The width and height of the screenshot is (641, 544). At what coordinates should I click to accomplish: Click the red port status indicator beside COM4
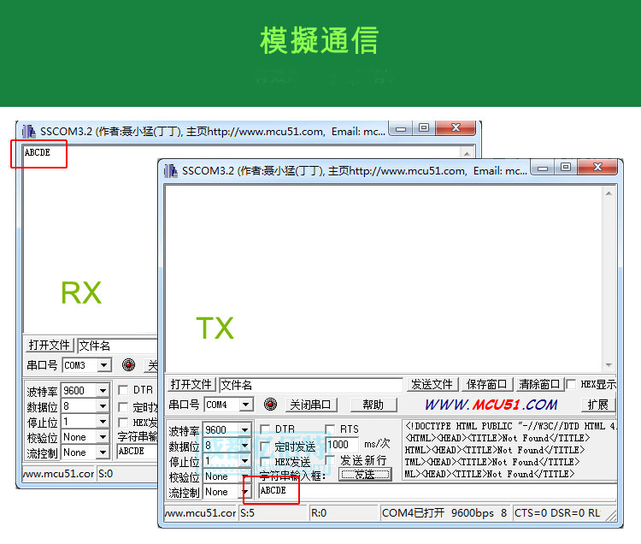270,405
